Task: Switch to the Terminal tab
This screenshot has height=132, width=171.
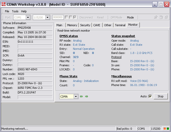Action: click(x=120, y=25)
